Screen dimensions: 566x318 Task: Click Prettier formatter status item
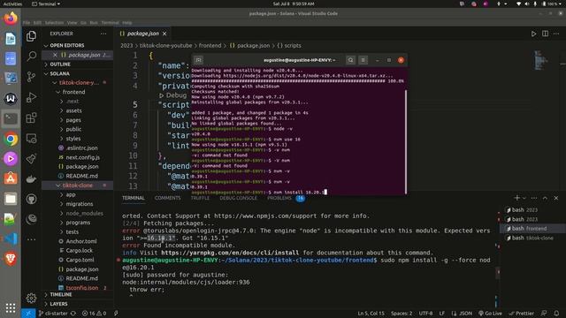point(521,314)
